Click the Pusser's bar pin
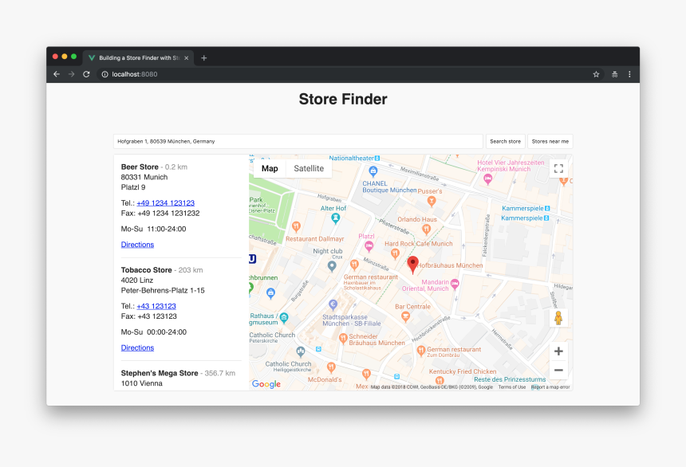 pos(432,201)
